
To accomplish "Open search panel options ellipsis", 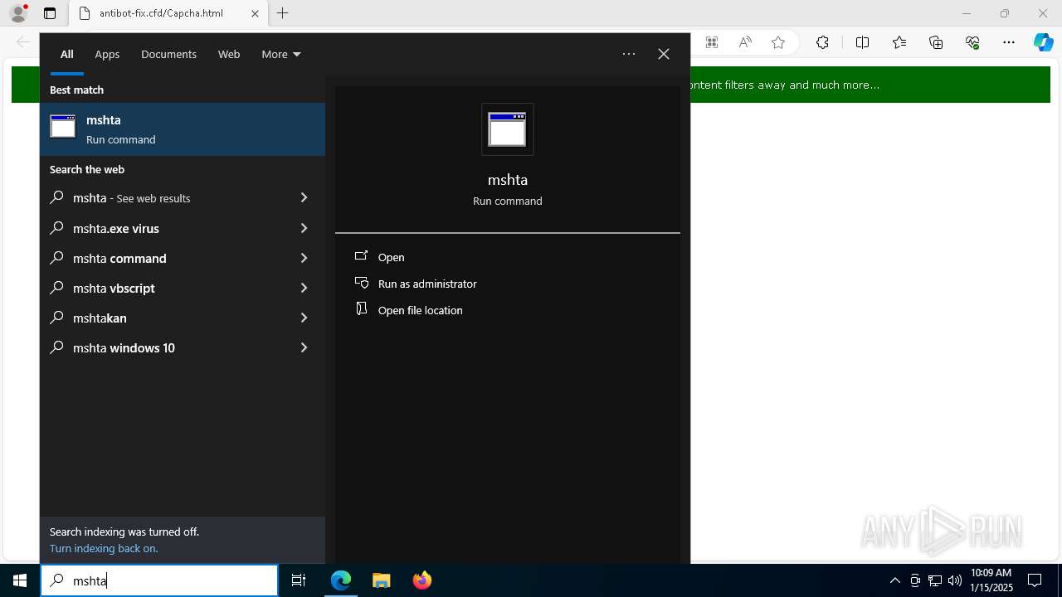I will (629, 54).
